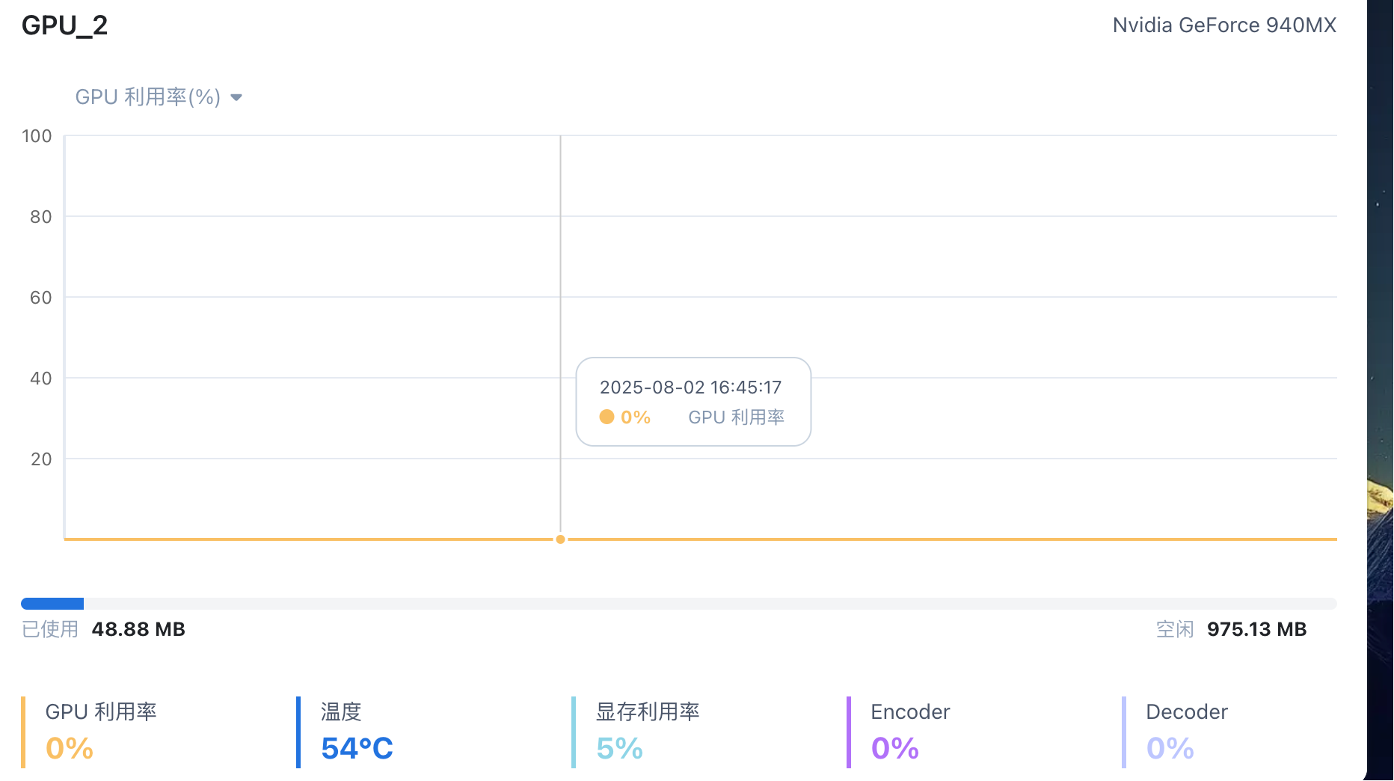Screen dimensions: 1394x781
Task: Click the purple Encoder 0% stat
Action: tap(894, 748)
